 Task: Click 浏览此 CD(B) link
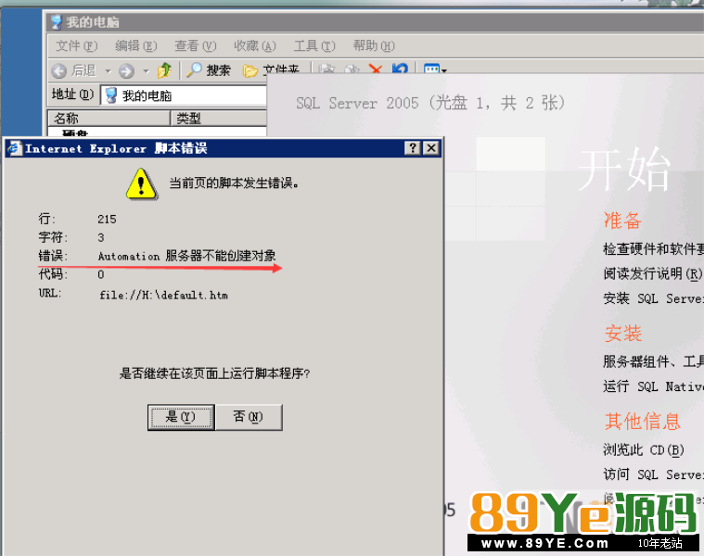click(644, 449)
